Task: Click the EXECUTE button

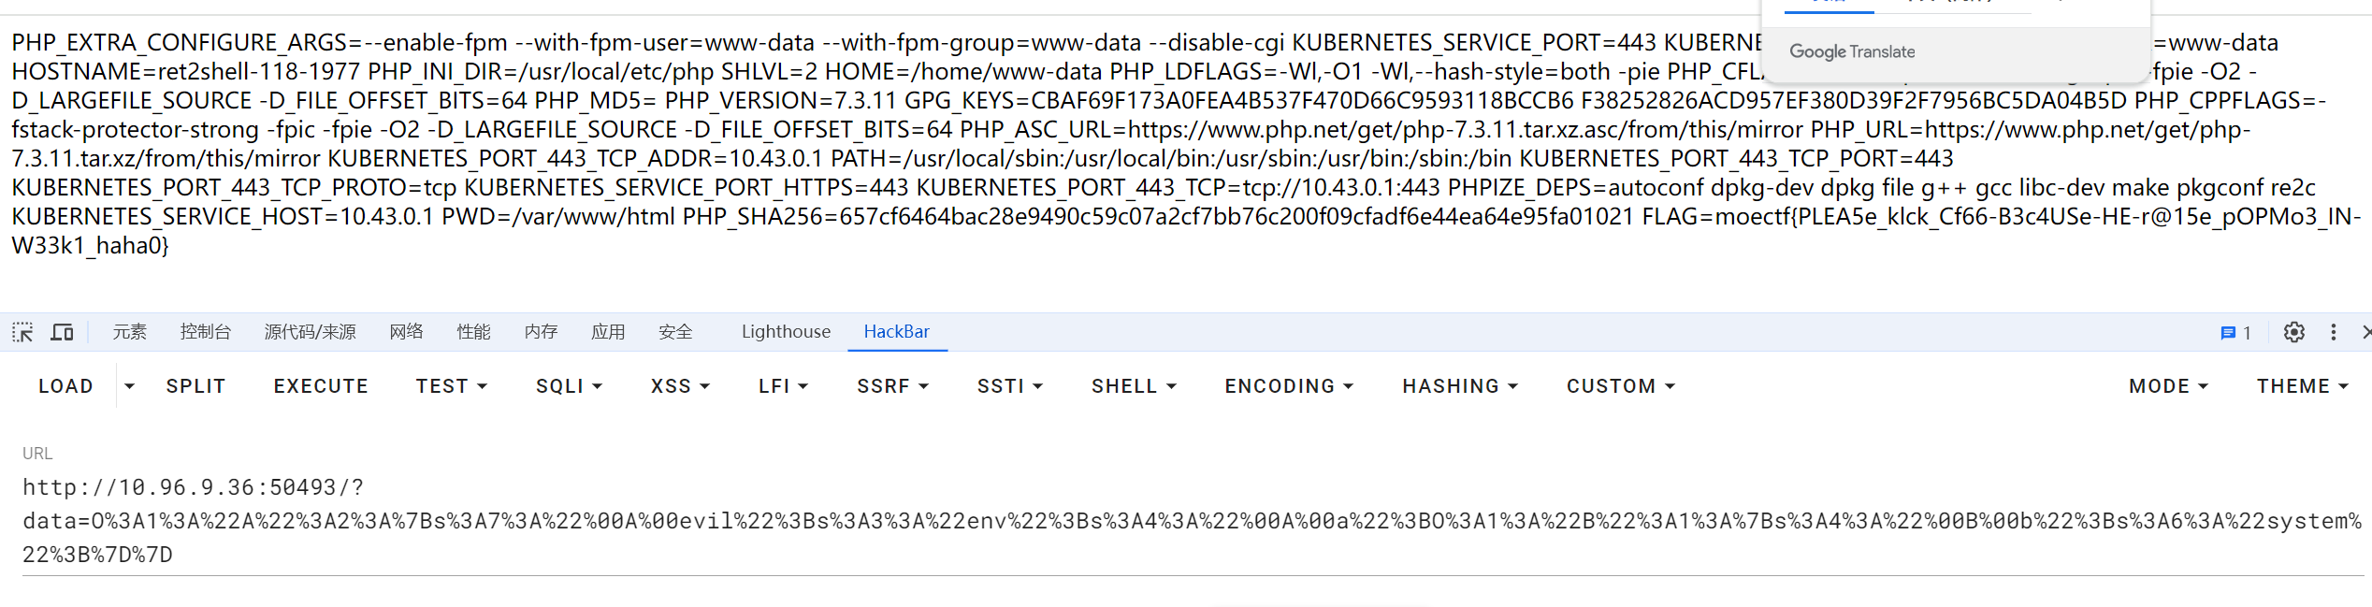Action: click(x=321, y=386)
